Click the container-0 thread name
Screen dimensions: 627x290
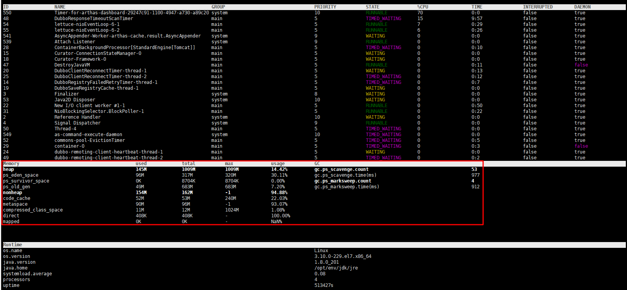[69, 146]
